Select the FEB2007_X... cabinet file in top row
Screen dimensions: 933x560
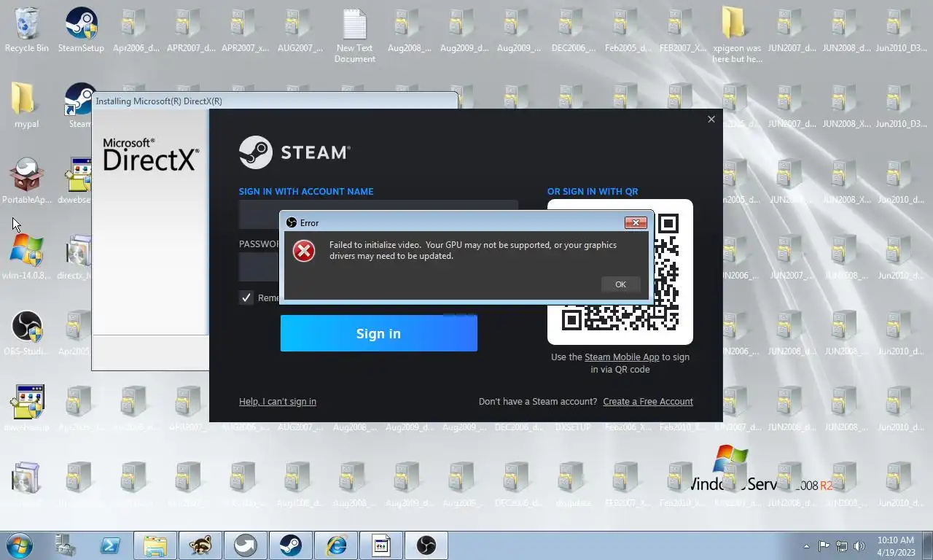coord(682,31)
